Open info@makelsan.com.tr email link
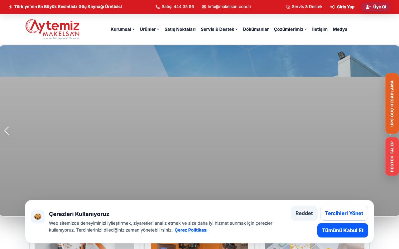This screenshot has width=399, height=249. (226, 7)
